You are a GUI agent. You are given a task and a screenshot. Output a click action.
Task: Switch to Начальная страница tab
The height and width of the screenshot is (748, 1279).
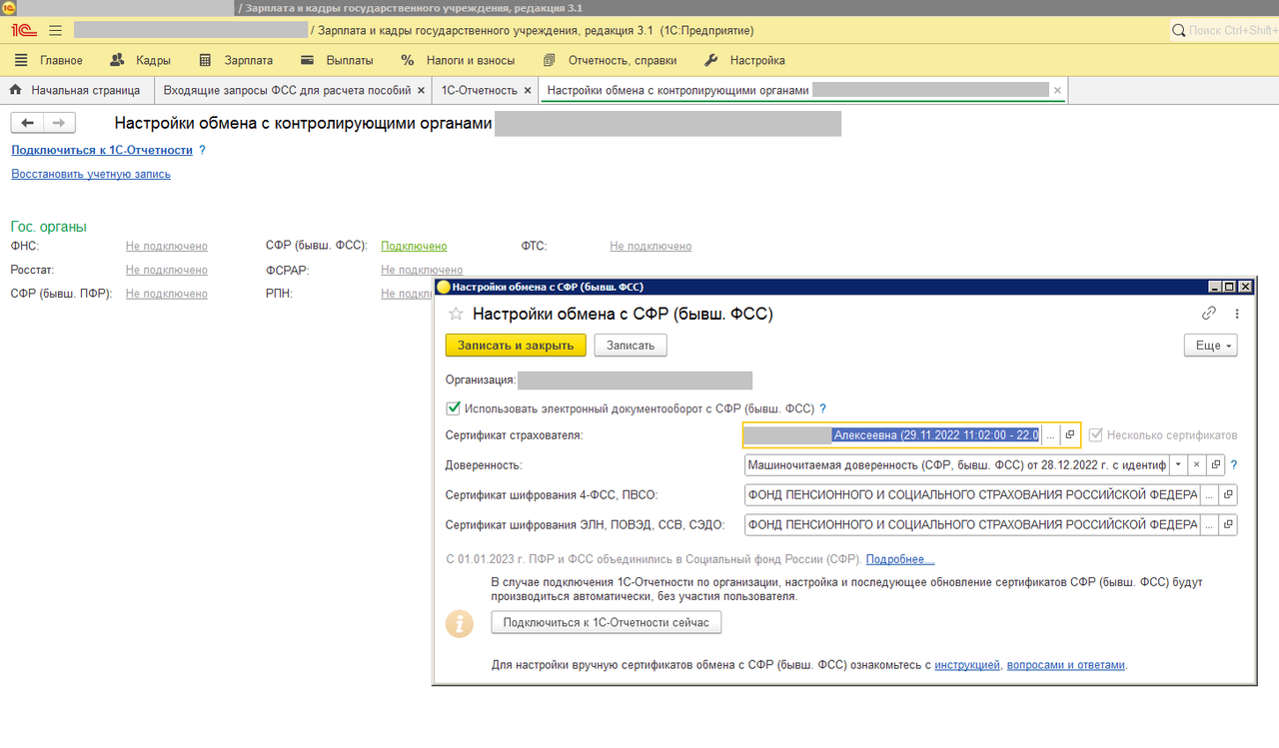76,90
